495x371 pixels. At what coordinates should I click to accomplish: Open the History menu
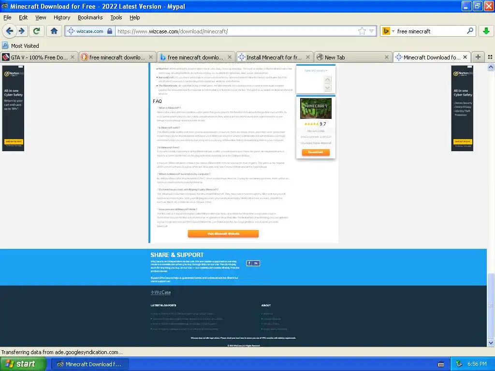pos(62,17)
